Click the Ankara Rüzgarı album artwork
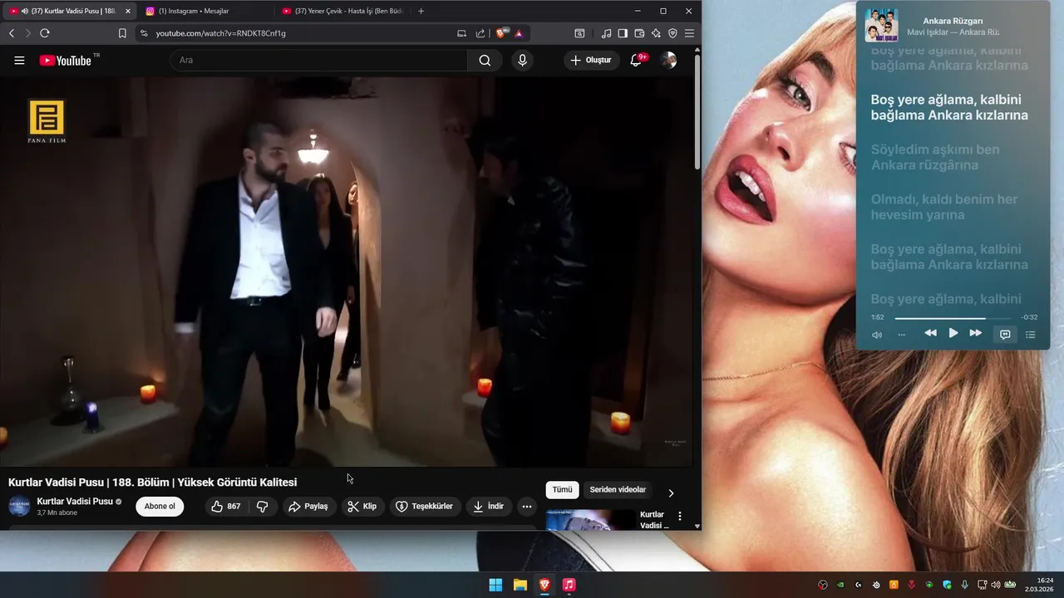This screenshot has width=1064, height=598. tap(881, 25)
